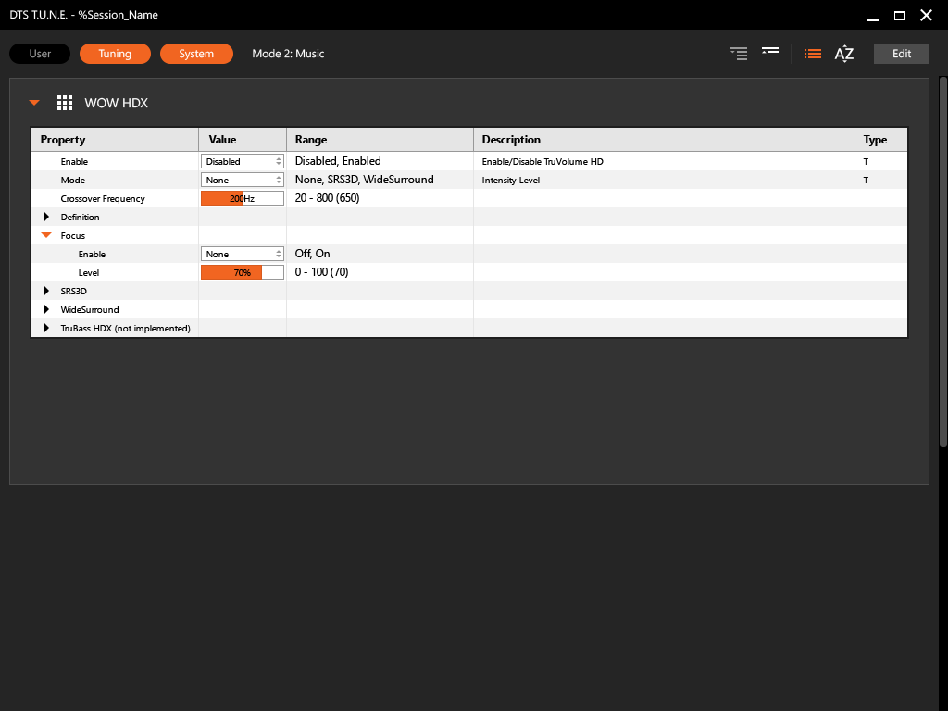Image resolution: width=948 pixels, height=711 pixels.
Task: Click the Range column header
Action: (380, 140)
